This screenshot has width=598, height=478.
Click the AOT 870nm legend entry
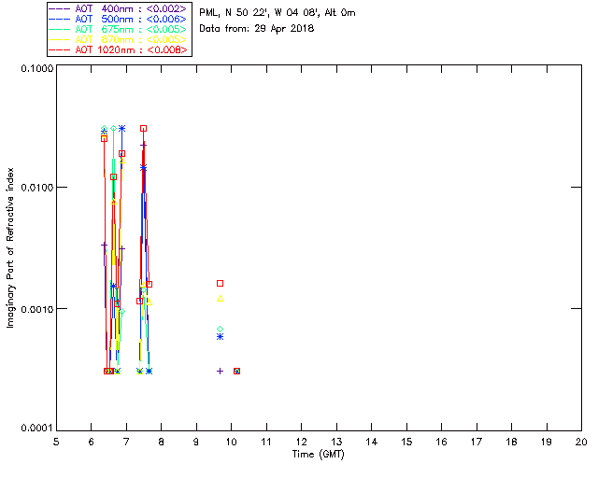coord(119,39)
